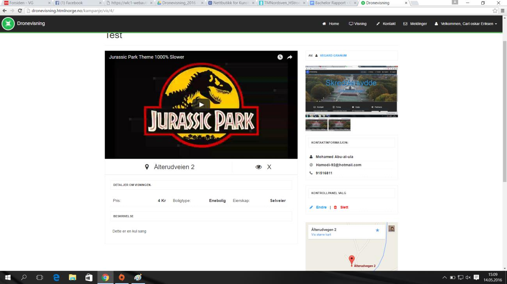507x284 pixels.
Task: Click the description text Dette er en kul sang
Action: (x=129, y=231)
